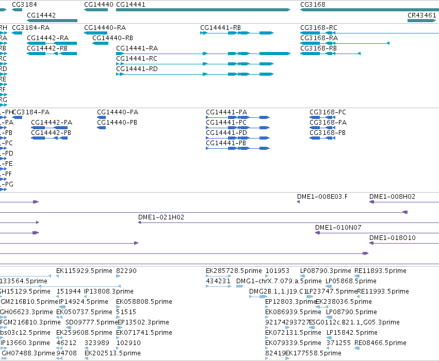Click the CG14441-PC protein label
The image size is (439, 361).
[226, 123]
